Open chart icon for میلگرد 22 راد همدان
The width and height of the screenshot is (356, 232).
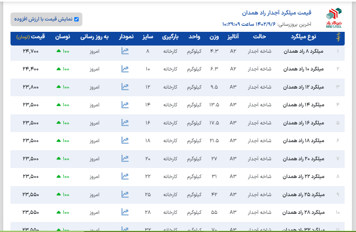click(125, 176)
